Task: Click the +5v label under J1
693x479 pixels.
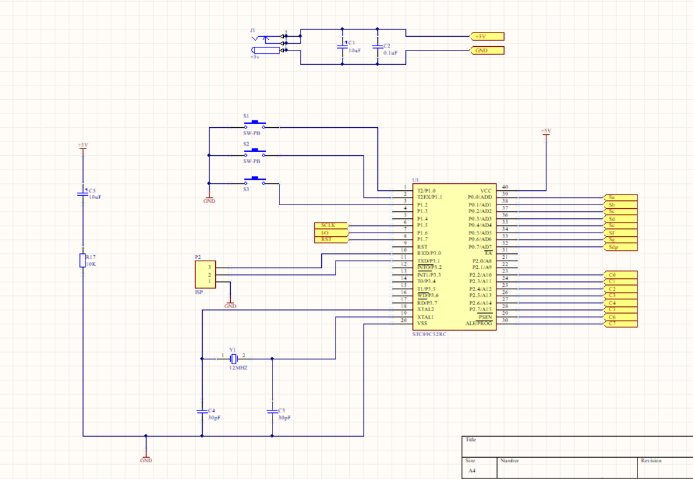Action: (x=254, y=57)
